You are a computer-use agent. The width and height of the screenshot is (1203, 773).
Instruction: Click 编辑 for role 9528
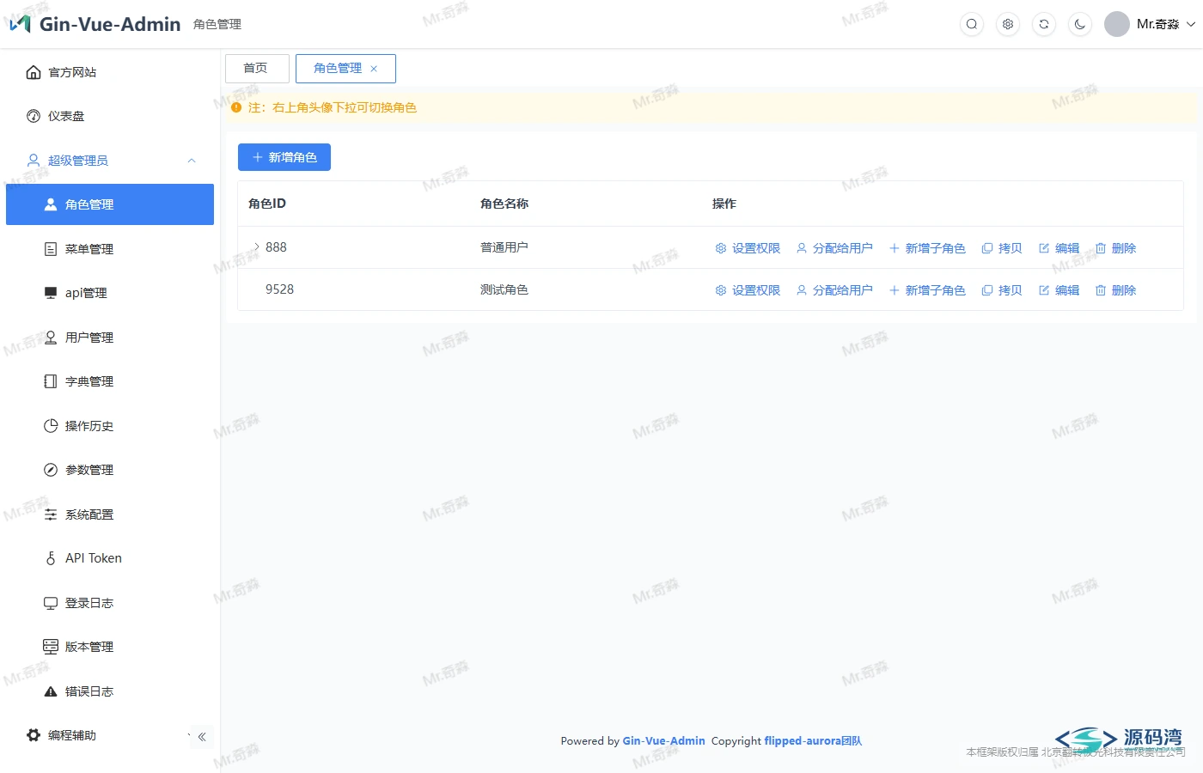1059,290
